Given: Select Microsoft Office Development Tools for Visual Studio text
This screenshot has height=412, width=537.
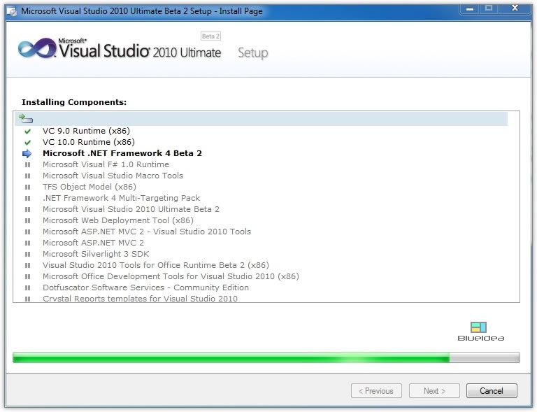Looking at the screenshot, I should tap(171, 276).
